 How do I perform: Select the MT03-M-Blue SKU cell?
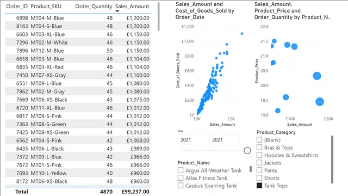47,59
